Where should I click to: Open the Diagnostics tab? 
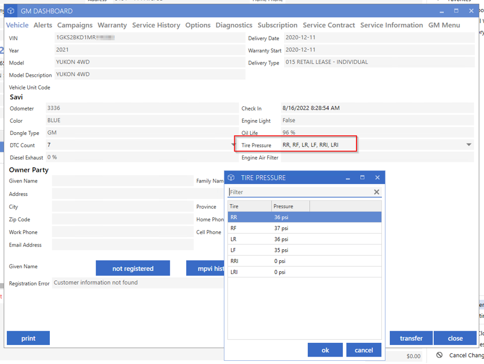click(x=234, y=25)
